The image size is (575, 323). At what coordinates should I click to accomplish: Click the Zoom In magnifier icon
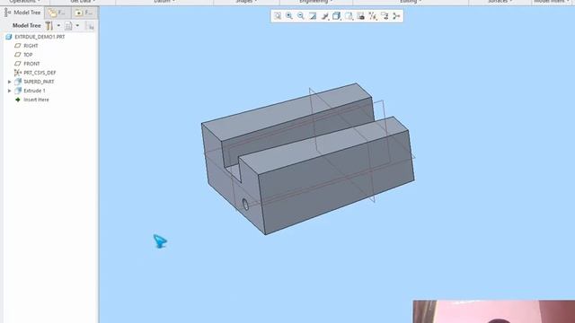tap(289, 16)
